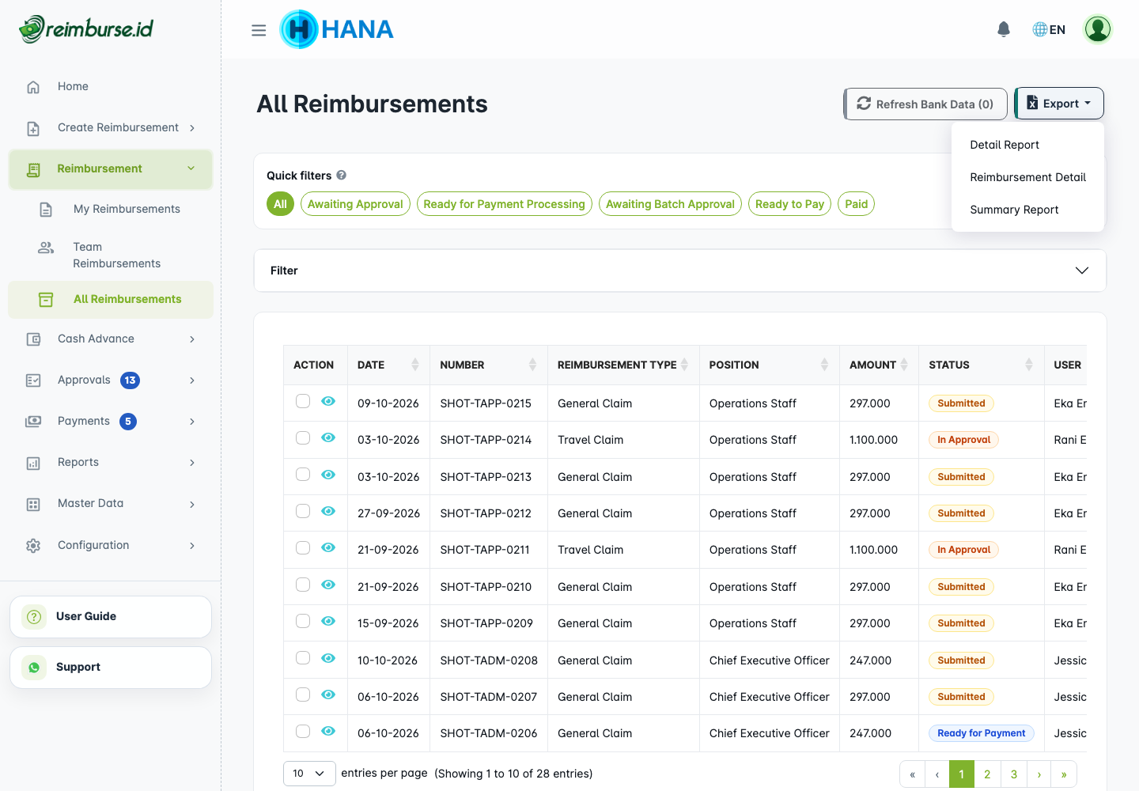
Task: Tick checkbox for SHOT-TADM-0208 row
Action: (303, 658)
